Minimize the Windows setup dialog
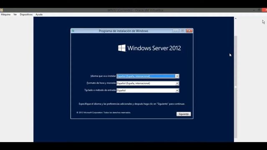This screenshot has height=150, width=267. coord(176,31)
